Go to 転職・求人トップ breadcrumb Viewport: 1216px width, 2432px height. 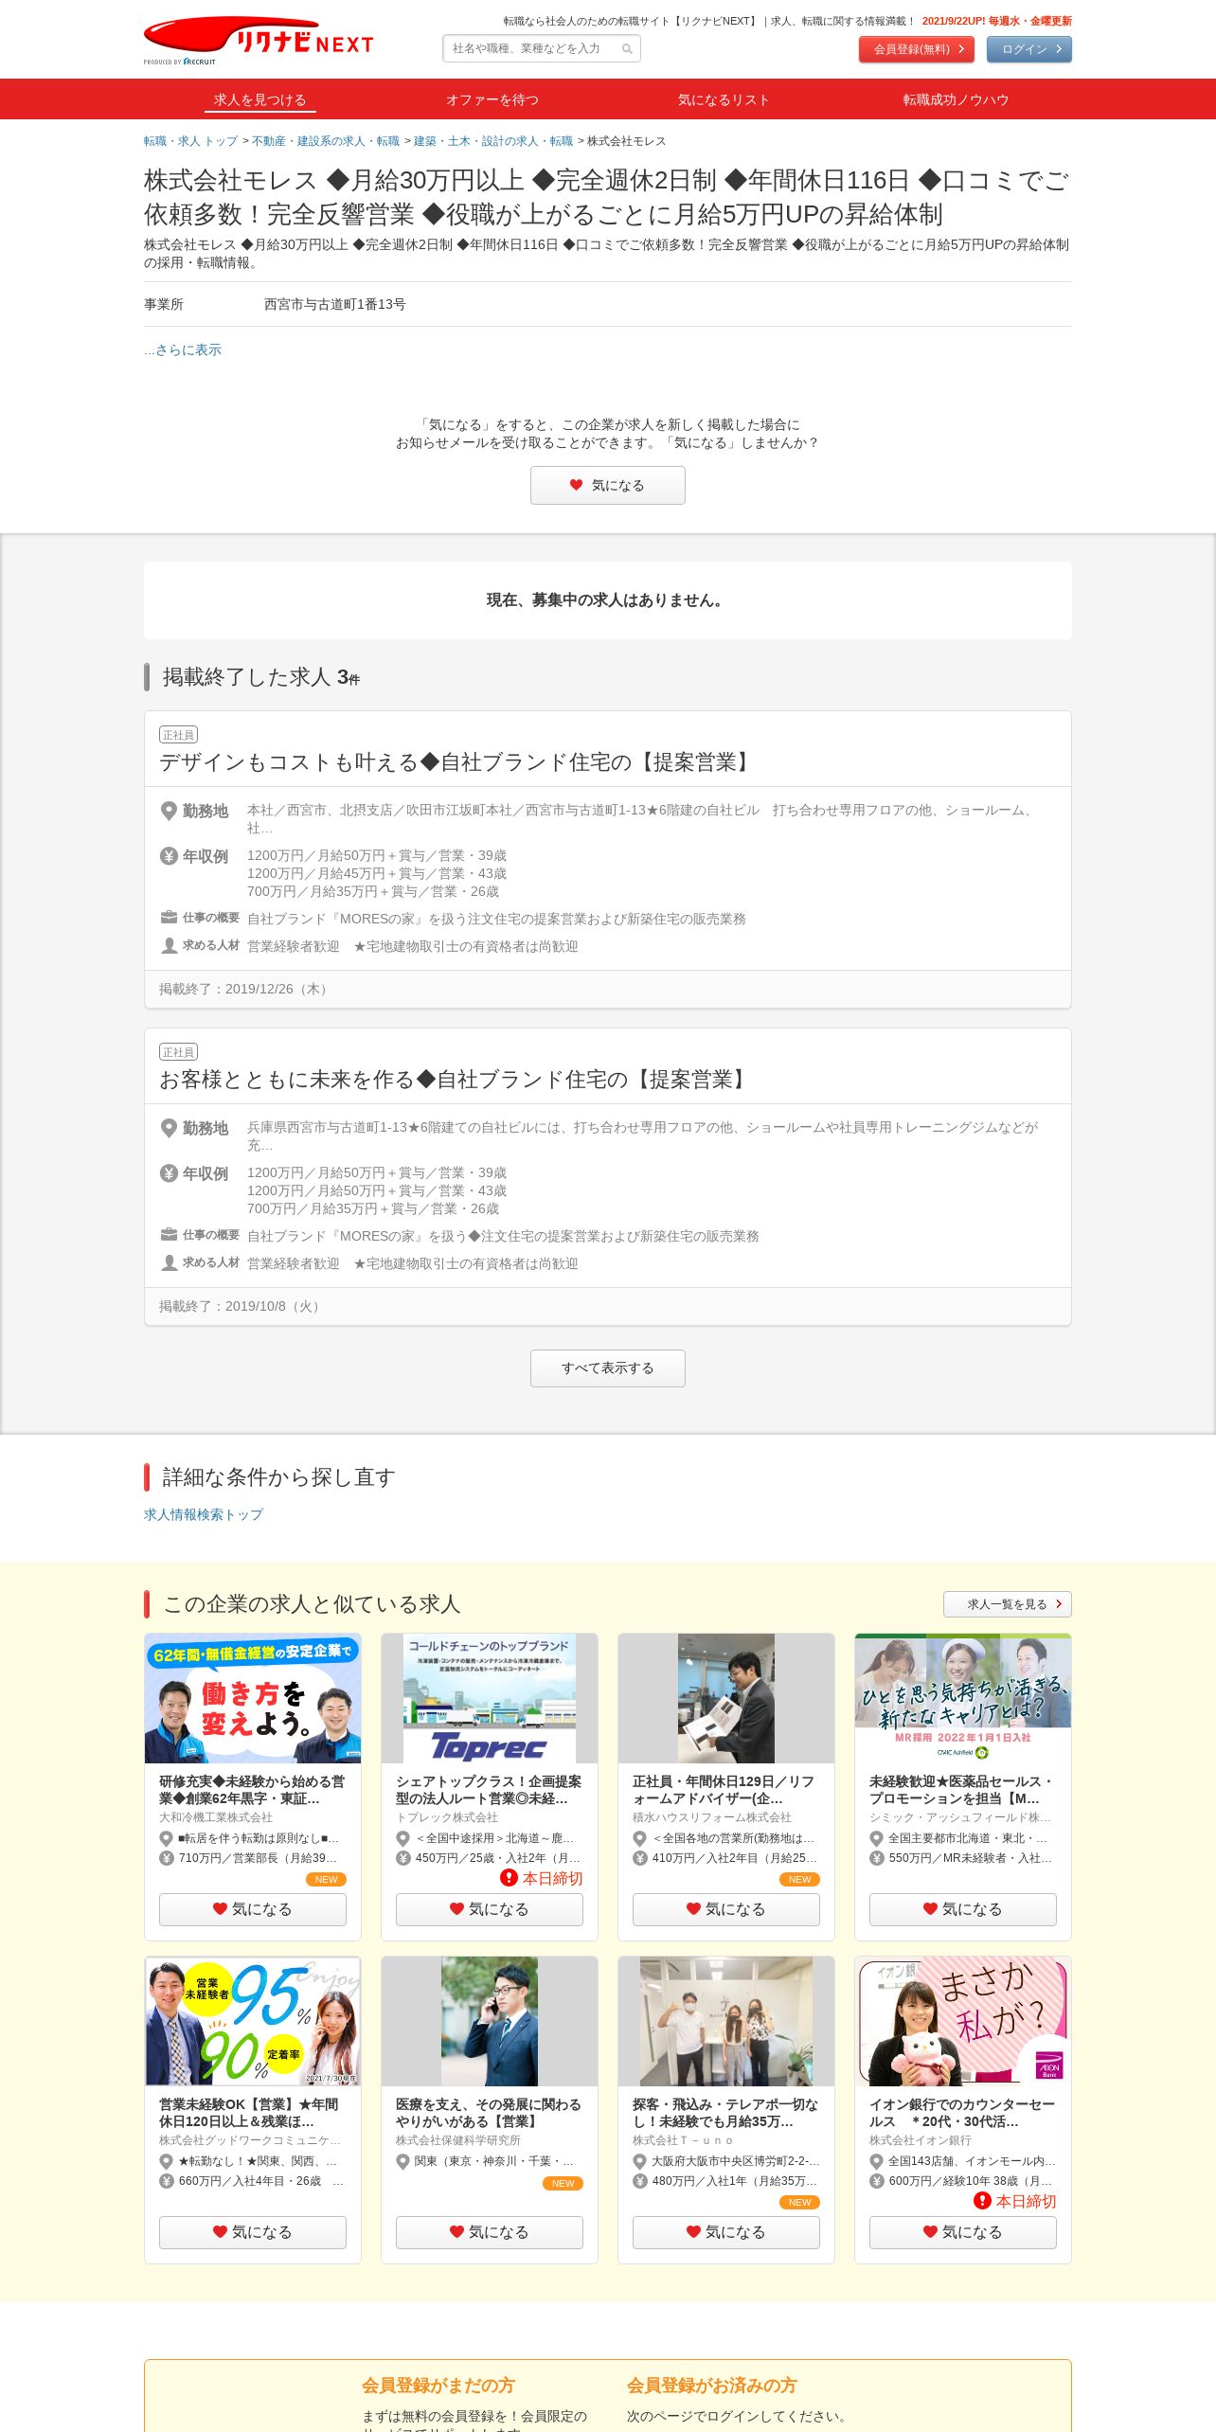point(190,141)
